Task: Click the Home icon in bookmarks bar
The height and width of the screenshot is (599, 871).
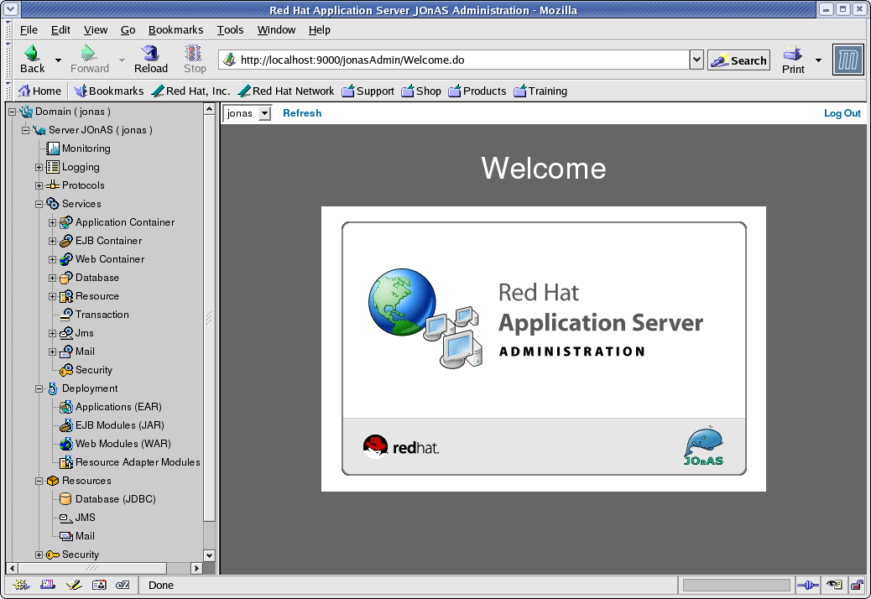Action: click(x=24, y=91)
